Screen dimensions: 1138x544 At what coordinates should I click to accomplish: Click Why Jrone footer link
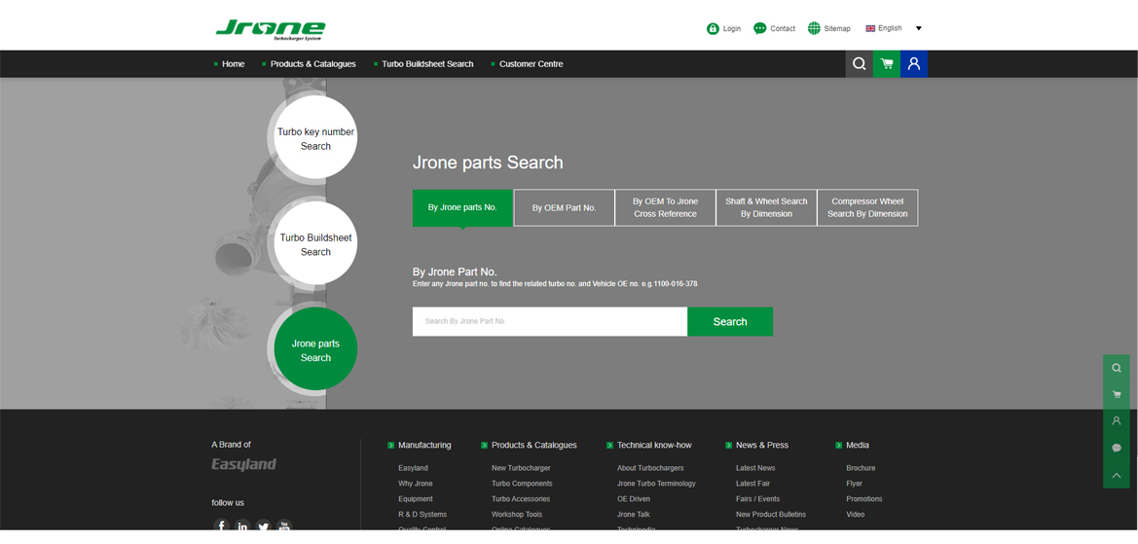[415, 483]
